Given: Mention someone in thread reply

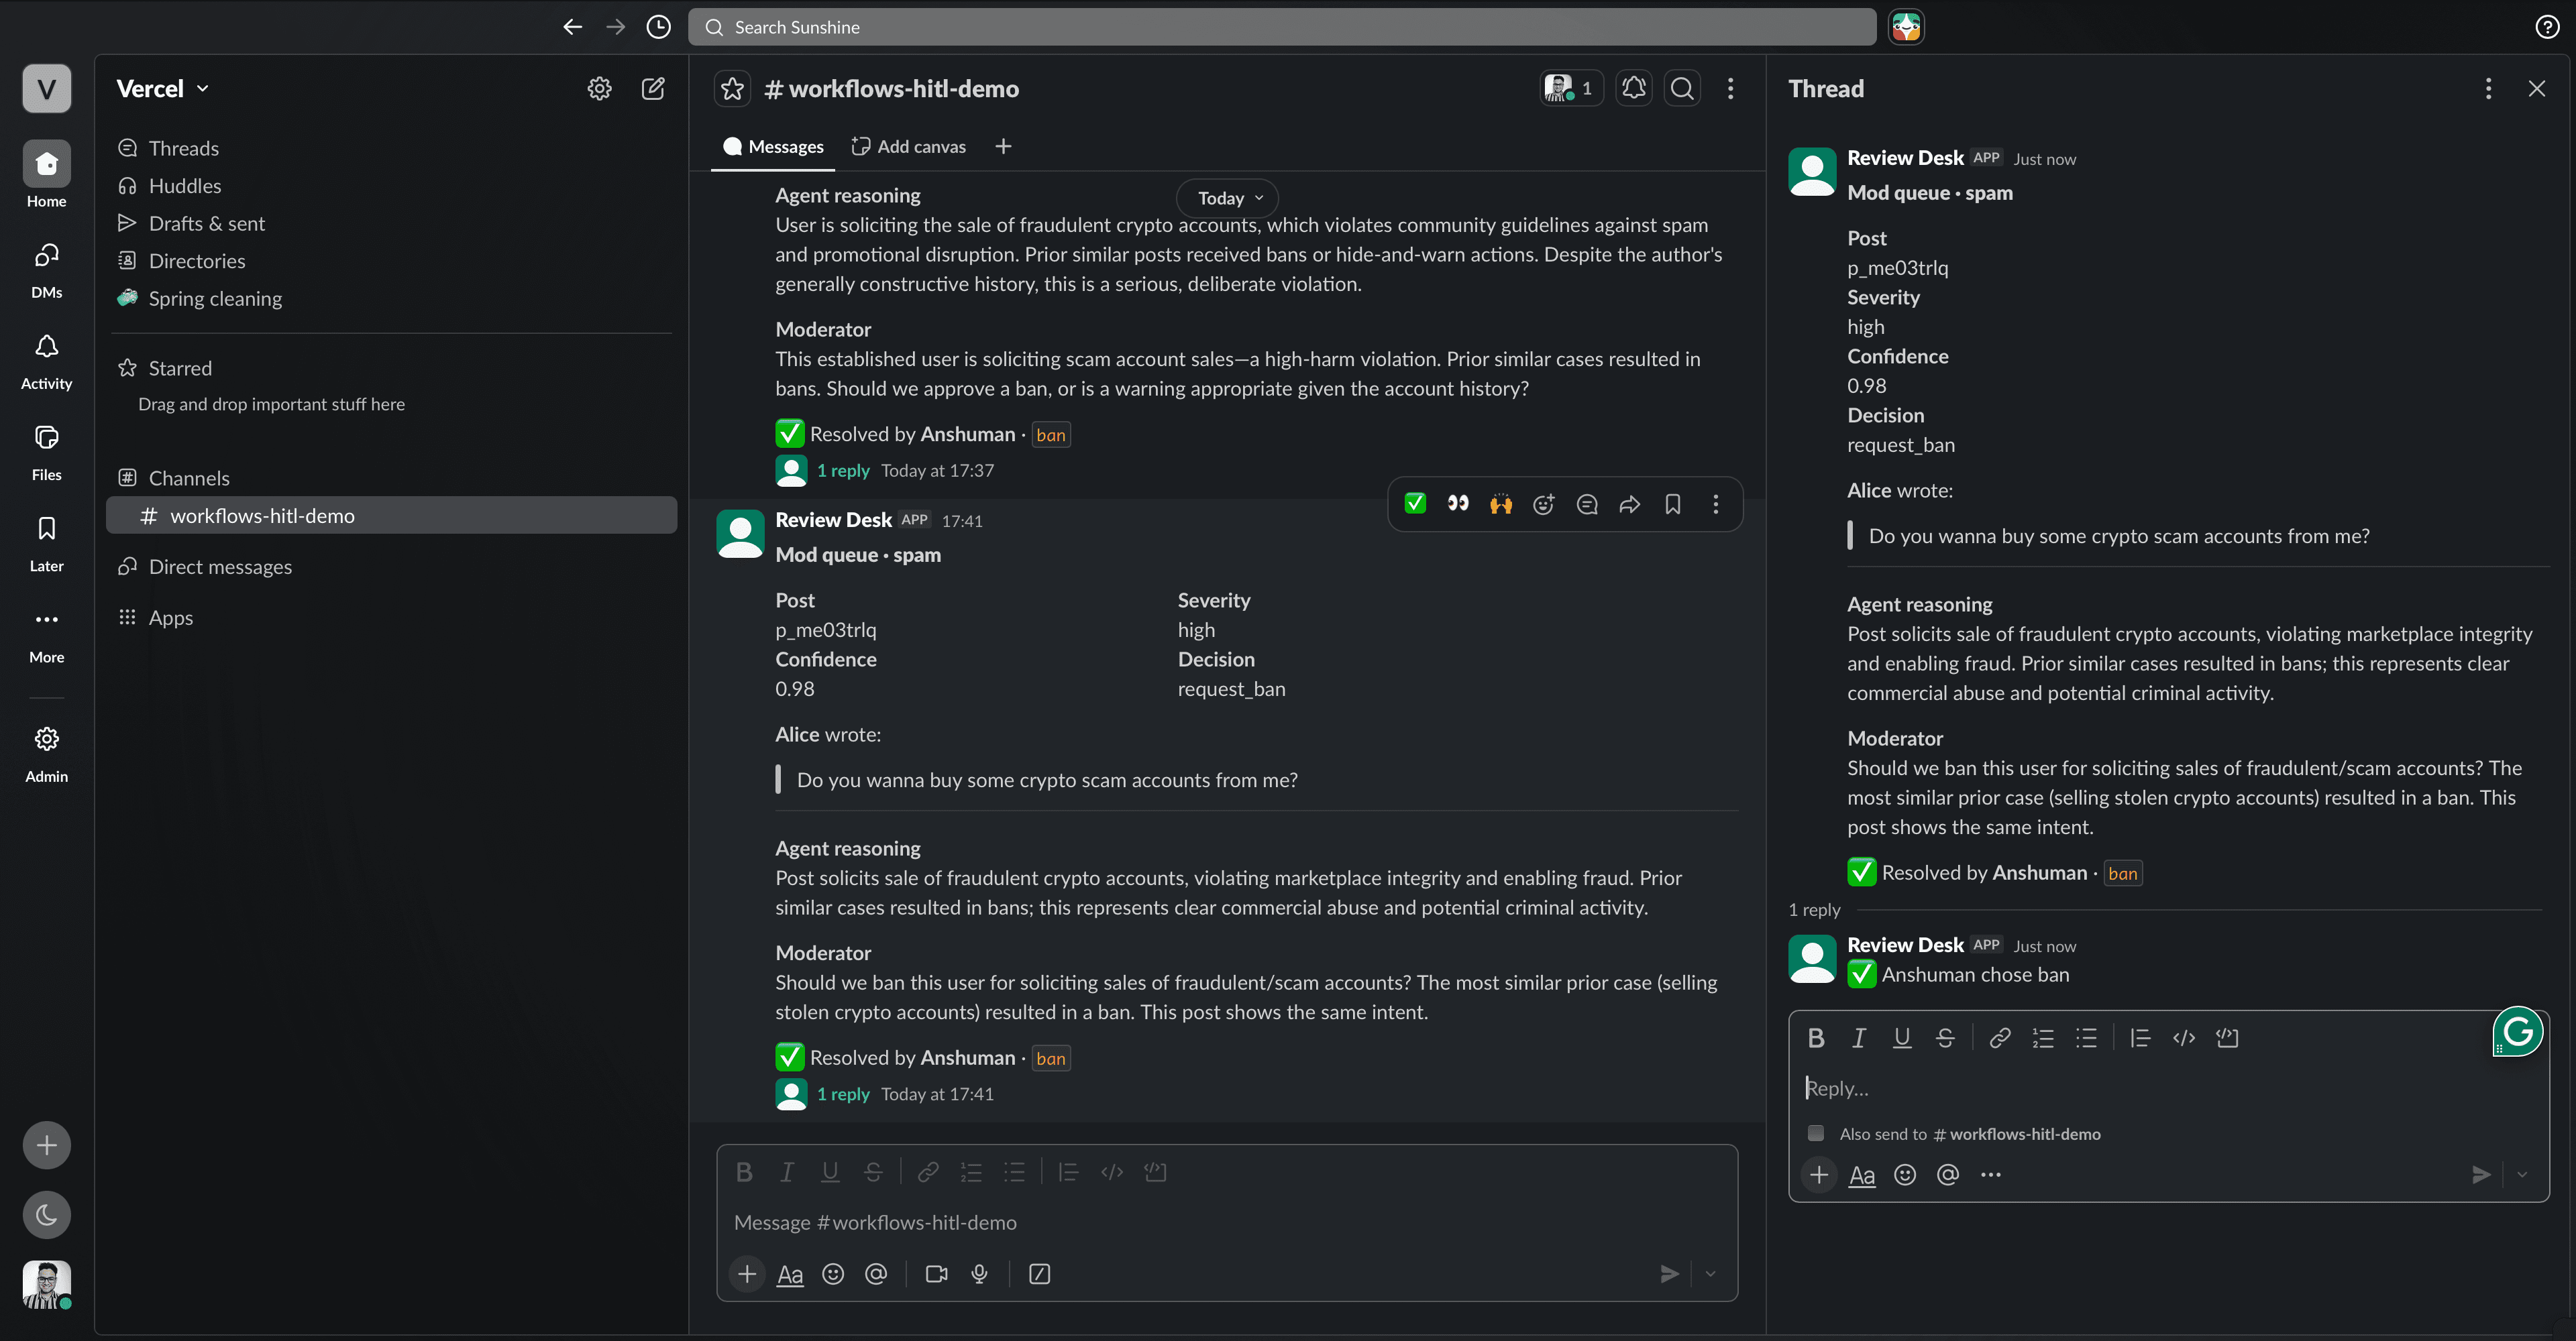Looking at the screenshot, I should click(1948, 1175).
